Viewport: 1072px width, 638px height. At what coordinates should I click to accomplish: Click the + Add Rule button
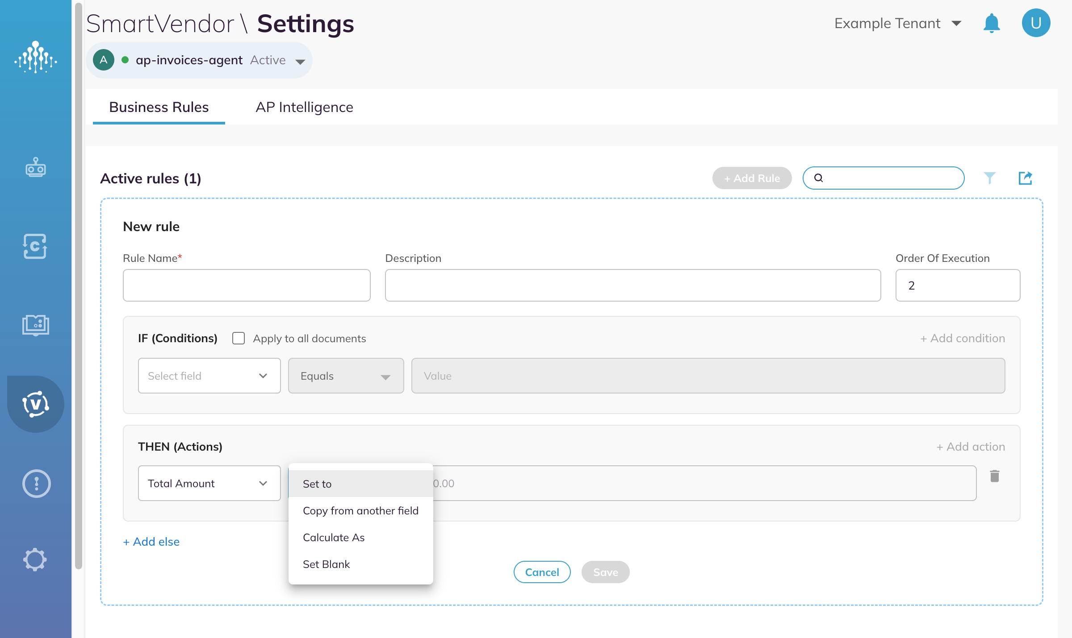[752, 178]
